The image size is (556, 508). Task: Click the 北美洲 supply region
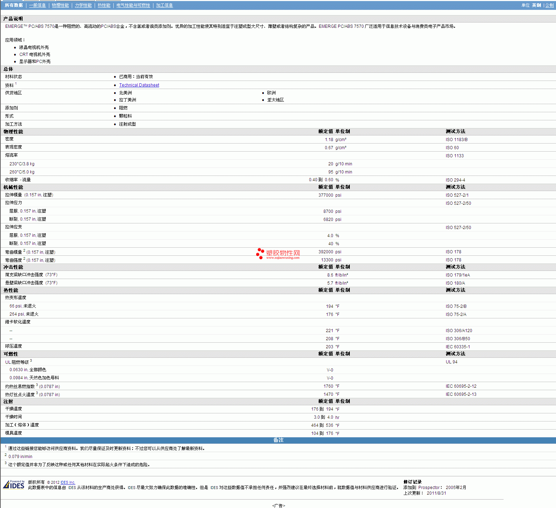pos(125,93)
